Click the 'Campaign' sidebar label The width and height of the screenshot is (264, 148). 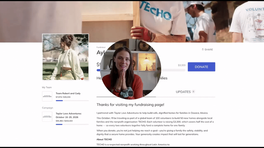47,108
